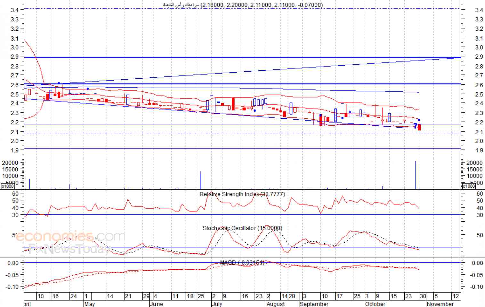Screen dimensions: 485x307
Task: Select the 60 label on the left RSI axis
Action: click(x=15, y=193)
